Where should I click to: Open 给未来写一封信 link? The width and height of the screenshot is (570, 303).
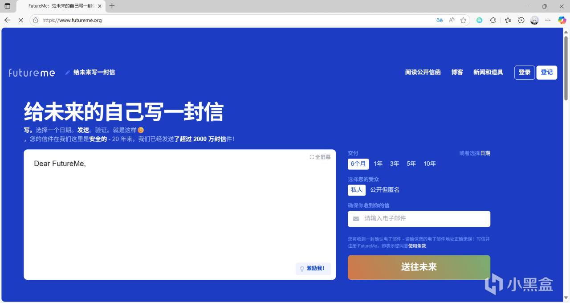tap(94, 72)
